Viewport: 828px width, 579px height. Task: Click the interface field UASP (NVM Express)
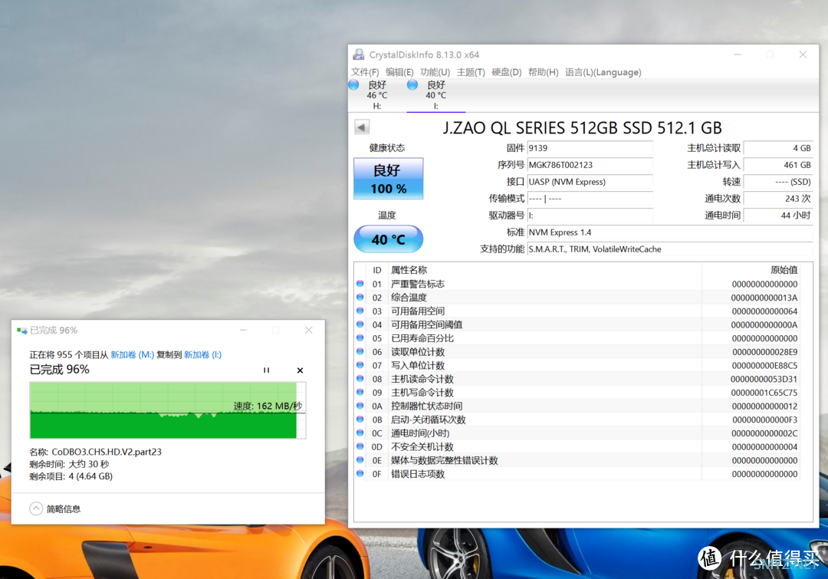[x=590, y=182]
